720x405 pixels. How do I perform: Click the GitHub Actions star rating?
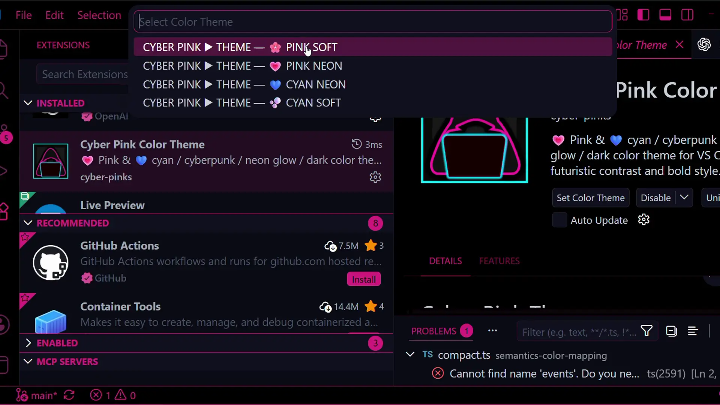coord(374,245)
